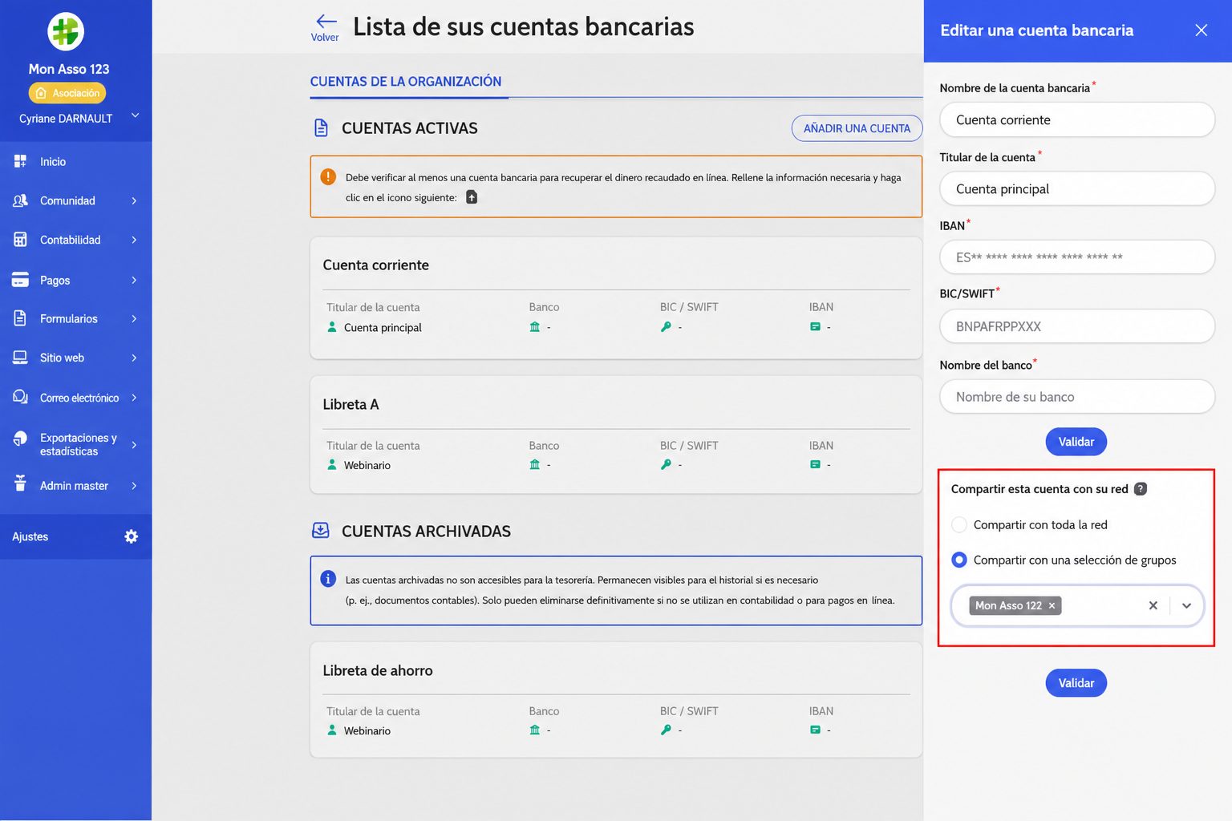Expand the Contabilidad submenu chevron
The height and width of the screenshot is (821, 1232).
point(134,240)
